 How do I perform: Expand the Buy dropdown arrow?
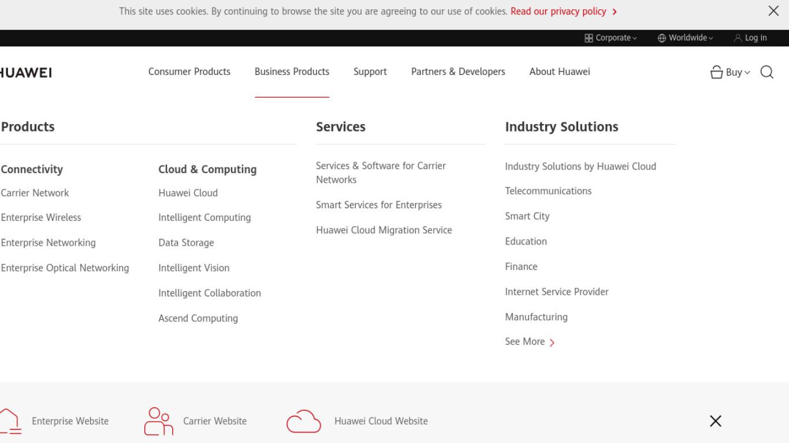click(747, 73)
